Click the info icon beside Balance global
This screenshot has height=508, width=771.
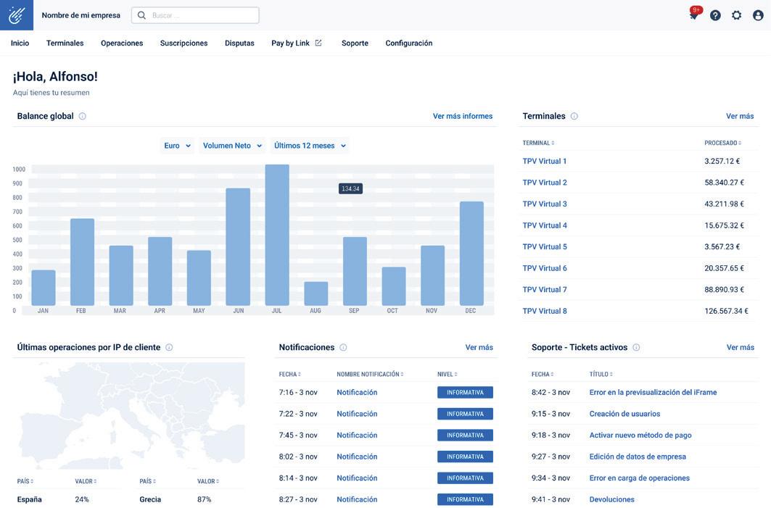[x=83, y=117]
